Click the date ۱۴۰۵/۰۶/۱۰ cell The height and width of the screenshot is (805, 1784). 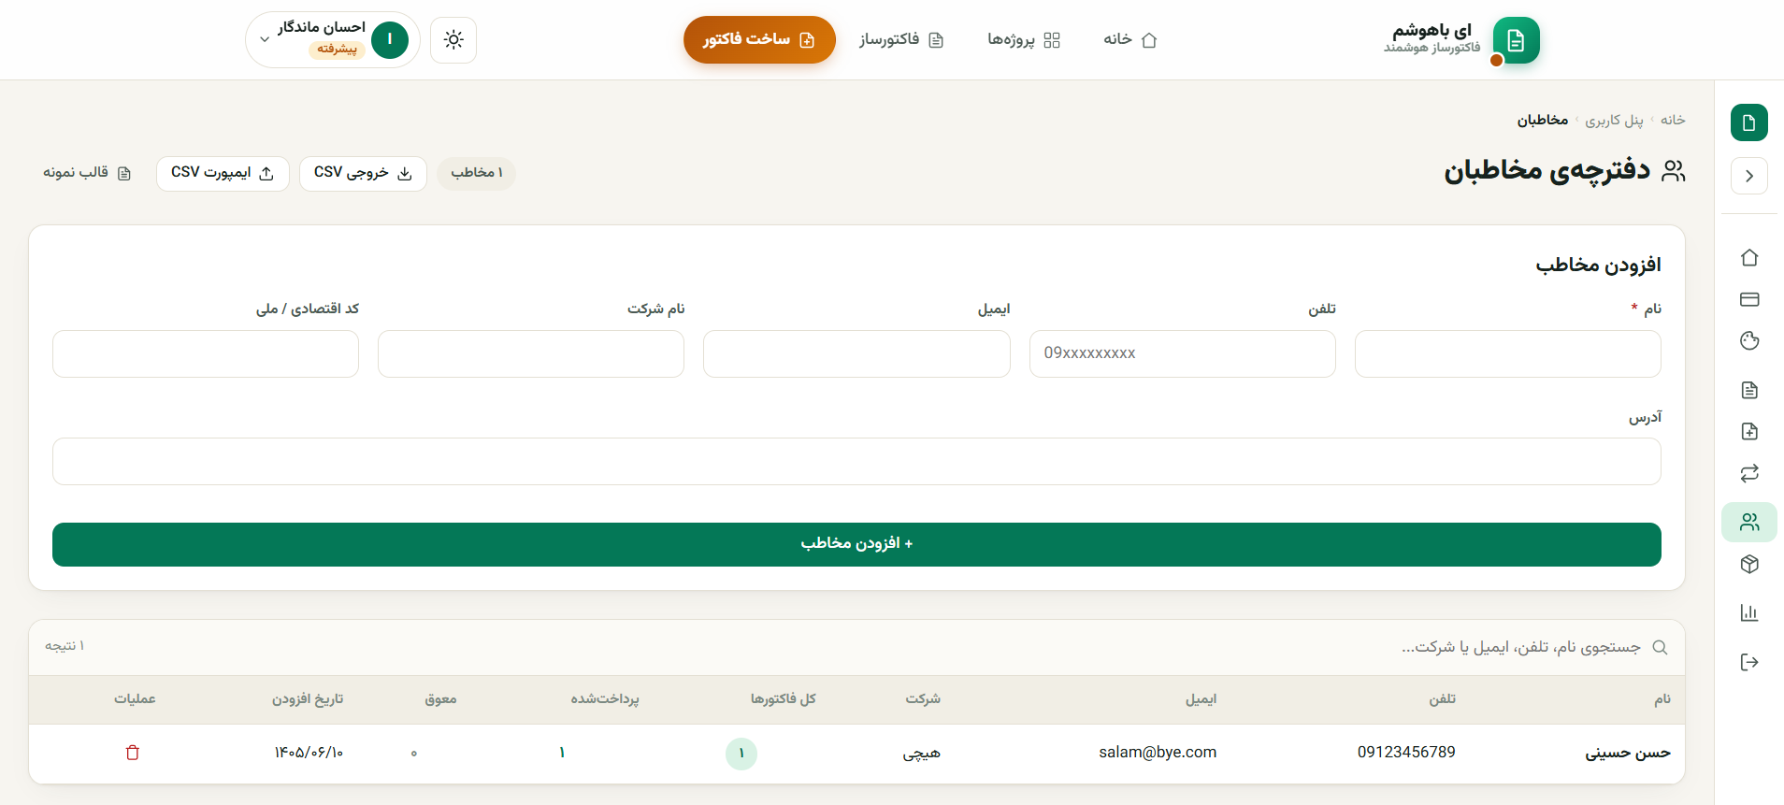click(309, 753)
